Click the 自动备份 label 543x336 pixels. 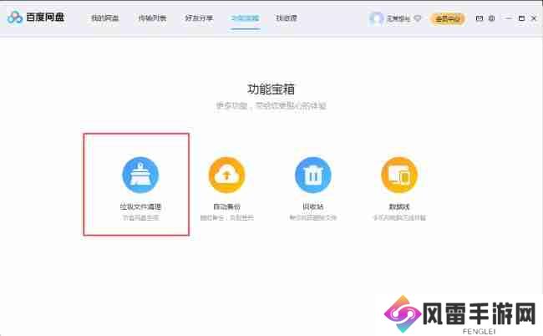(227, 206)
